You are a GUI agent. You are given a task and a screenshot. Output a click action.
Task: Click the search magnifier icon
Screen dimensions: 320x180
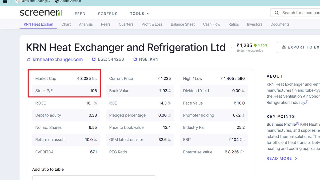[x=277, y=13]
